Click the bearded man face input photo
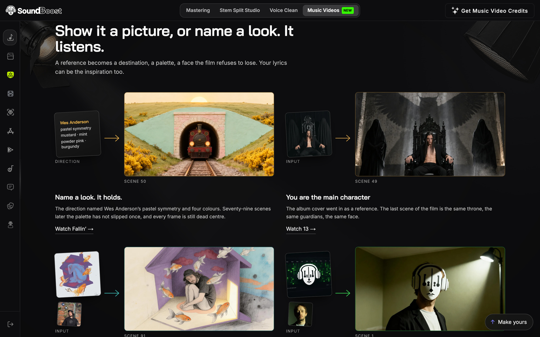 click(x=301, y=314)
